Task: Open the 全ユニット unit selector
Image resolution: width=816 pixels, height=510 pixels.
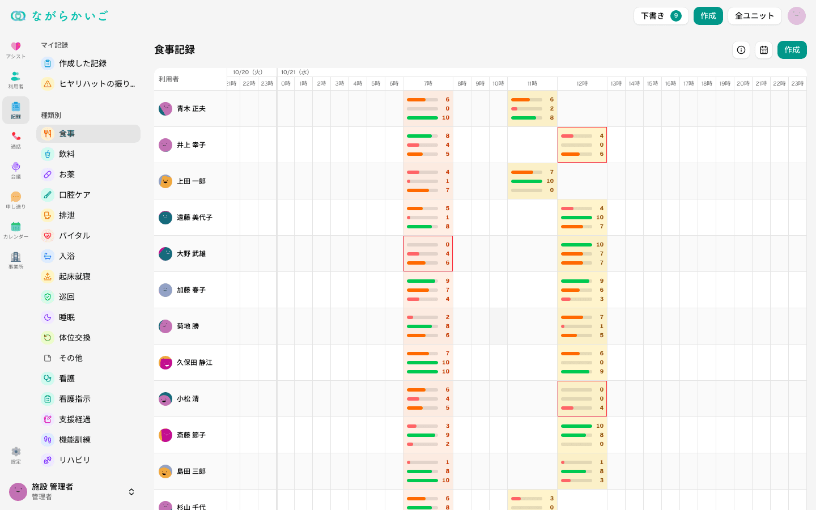Action: pos(755,16)
